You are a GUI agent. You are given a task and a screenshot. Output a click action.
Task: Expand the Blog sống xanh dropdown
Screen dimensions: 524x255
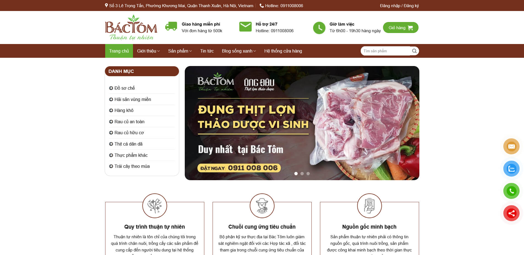239,51
